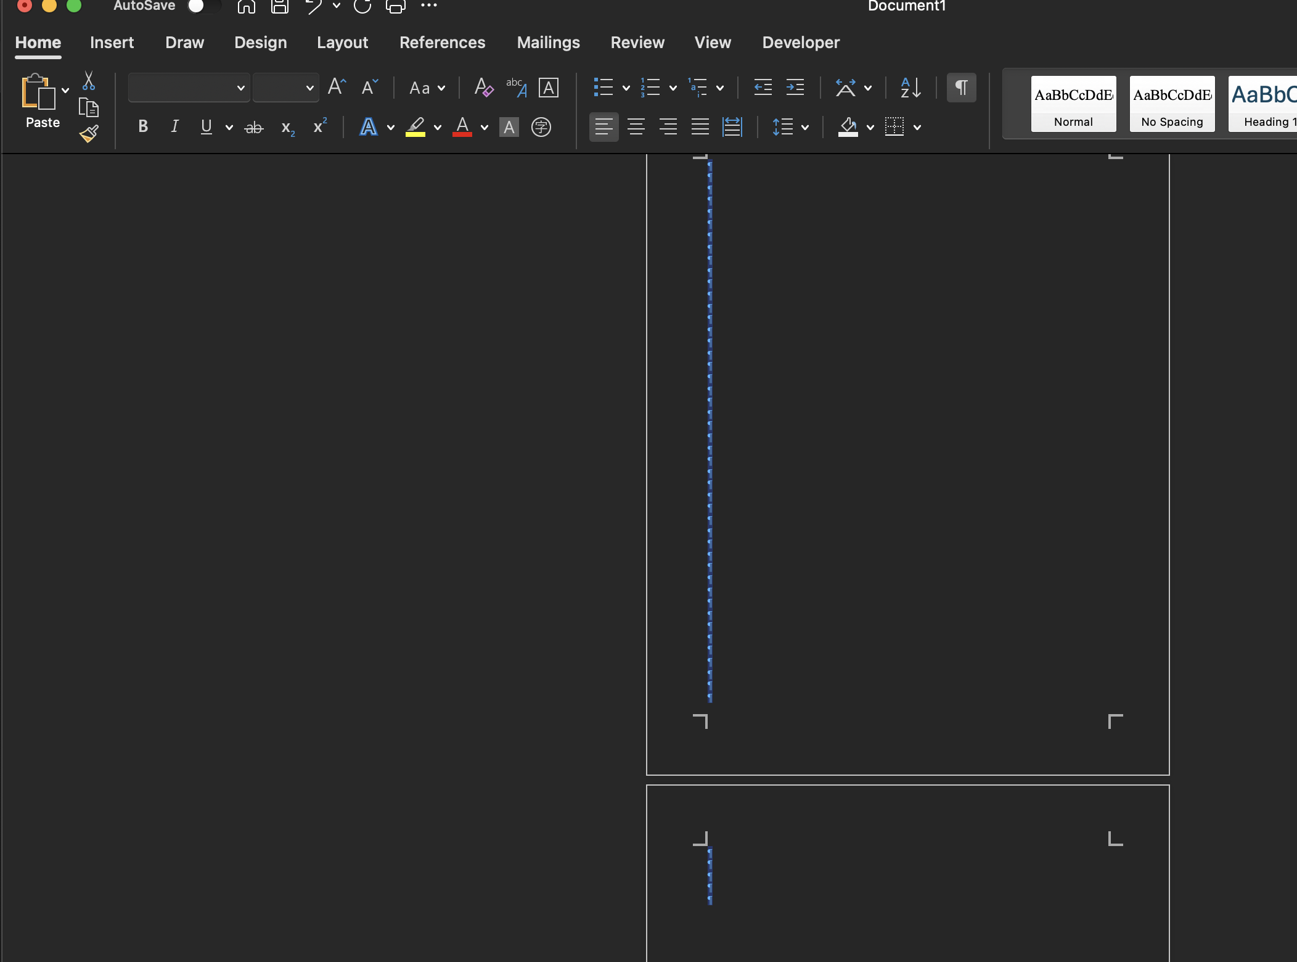Image resolution: width=1297 pixels, height=962 pixels.
Task: Toggle the AutoSave switch
Action: [203, 6]
